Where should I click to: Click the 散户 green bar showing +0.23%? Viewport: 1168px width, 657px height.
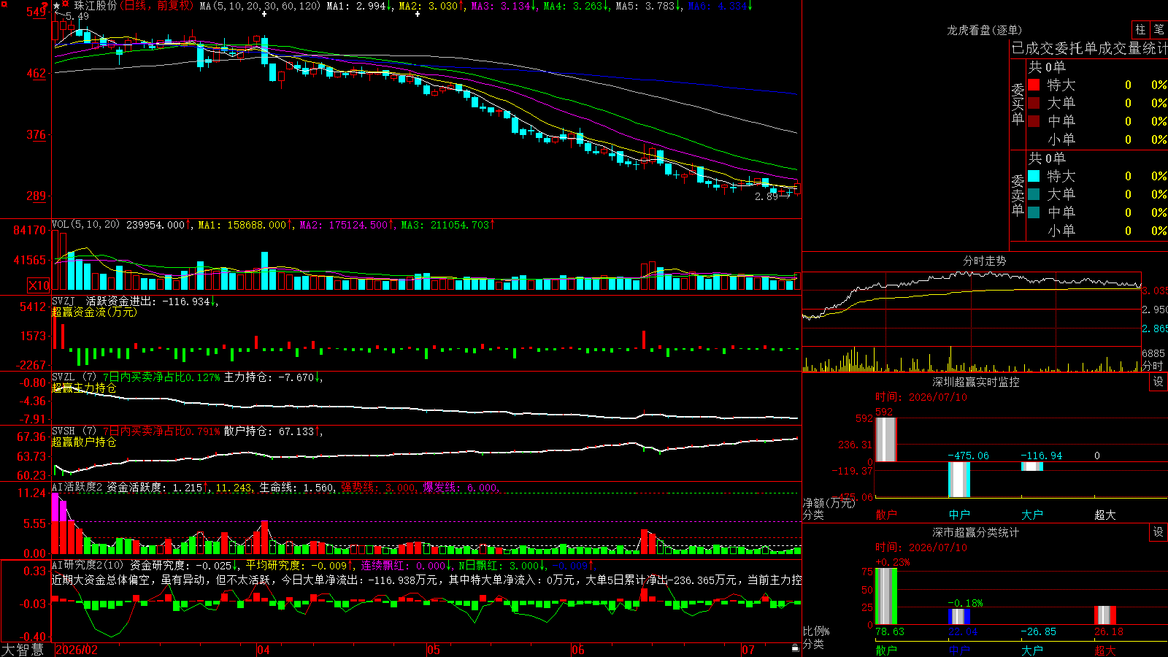(x=886, y=596)
